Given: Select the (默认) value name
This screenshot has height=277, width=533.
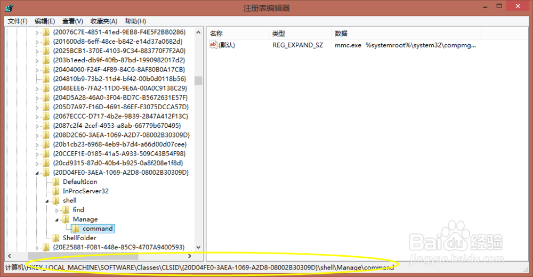Looking at the screenshot, I should point(227,45).
